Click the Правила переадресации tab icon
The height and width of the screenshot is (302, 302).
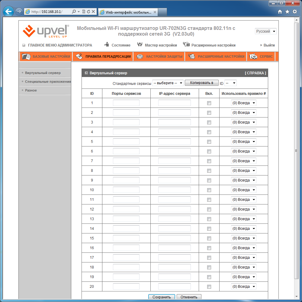coord(79,56)
